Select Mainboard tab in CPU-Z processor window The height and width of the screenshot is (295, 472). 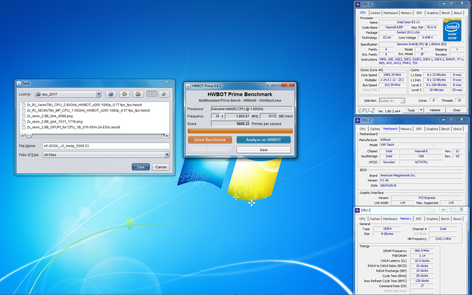391,13
